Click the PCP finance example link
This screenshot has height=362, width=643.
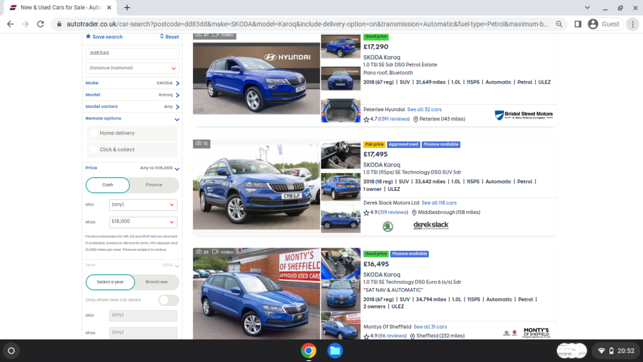pyautogui.click(x=146, y=237)
